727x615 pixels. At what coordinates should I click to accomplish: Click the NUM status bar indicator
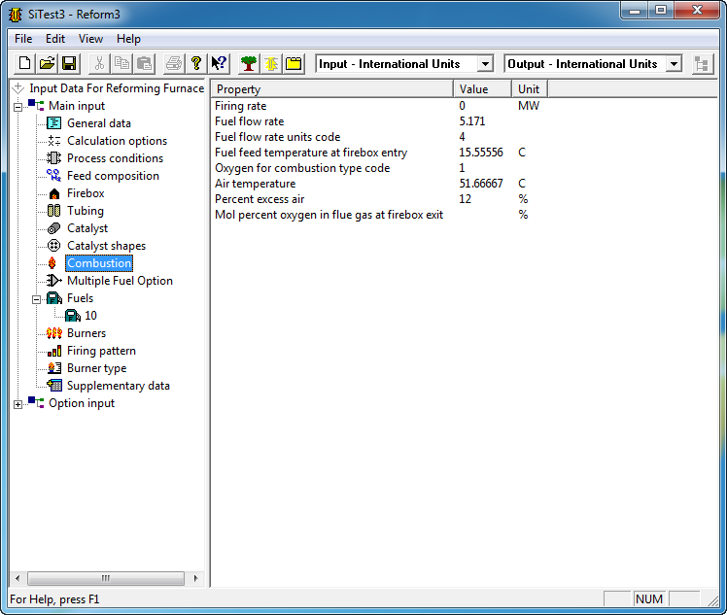click(649, 599)
